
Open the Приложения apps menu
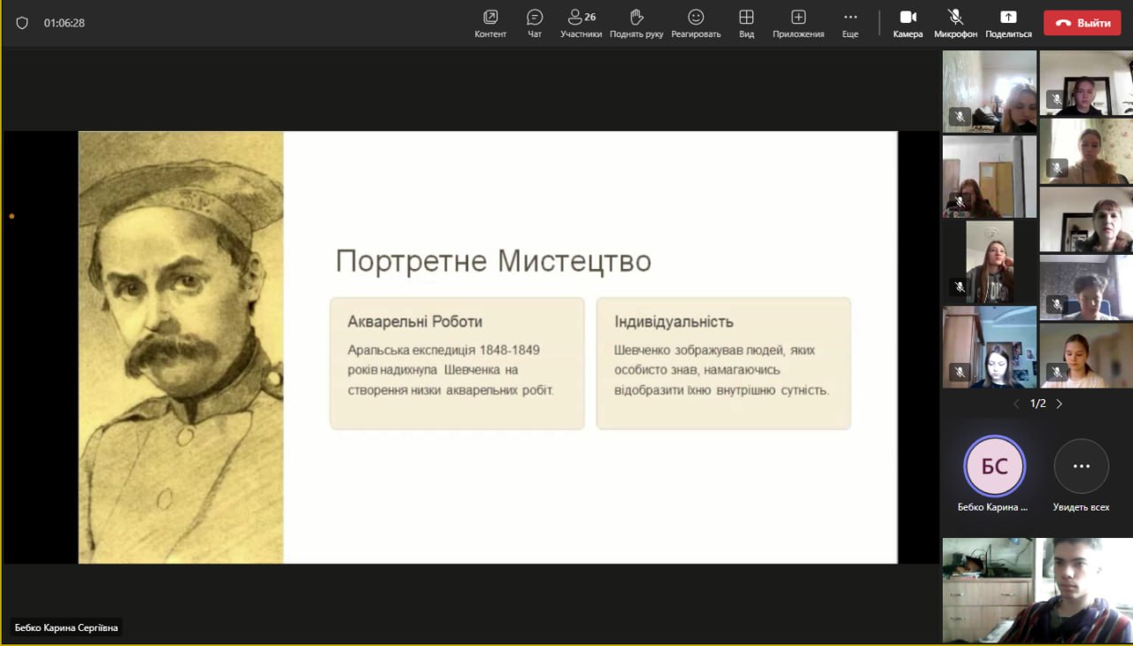(x=798, y=23)
